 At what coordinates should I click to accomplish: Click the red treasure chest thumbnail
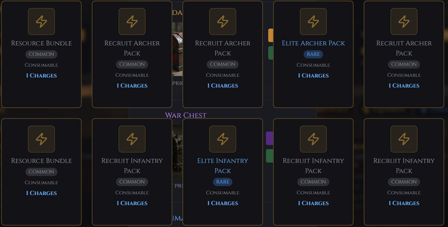click(x=177, y=49)
